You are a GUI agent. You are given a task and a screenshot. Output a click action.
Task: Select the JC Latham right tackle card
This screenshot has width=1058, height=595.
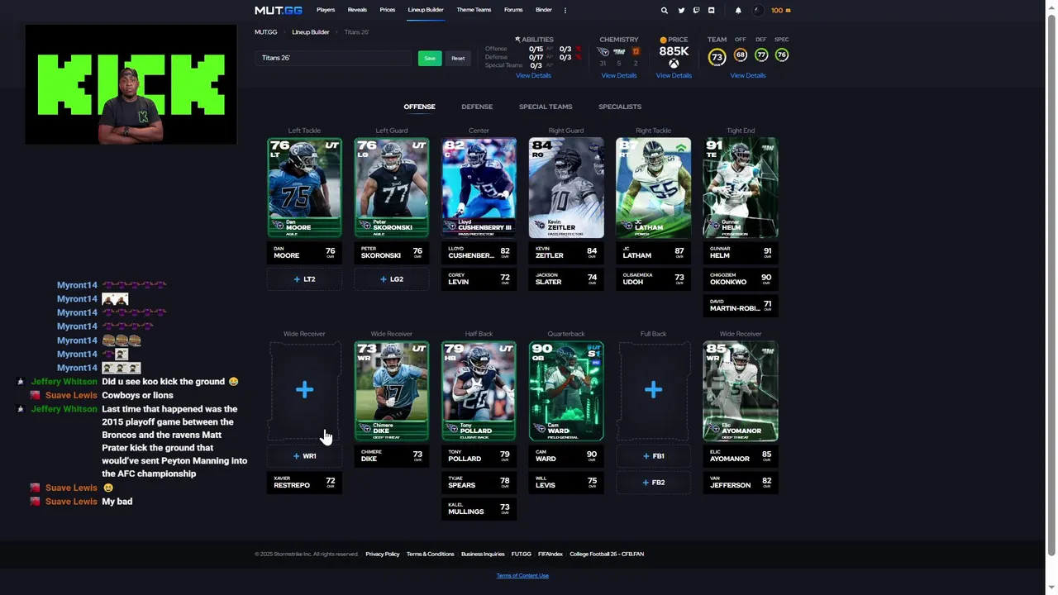pos(653,188)
